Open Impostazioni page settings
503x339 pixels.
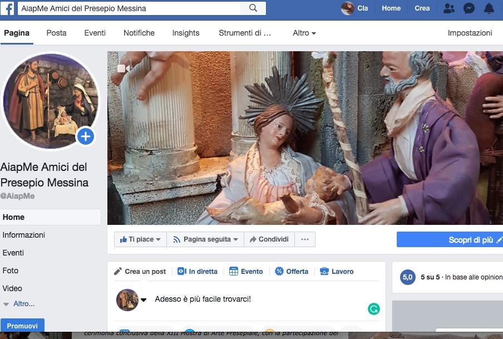(470, 33)
